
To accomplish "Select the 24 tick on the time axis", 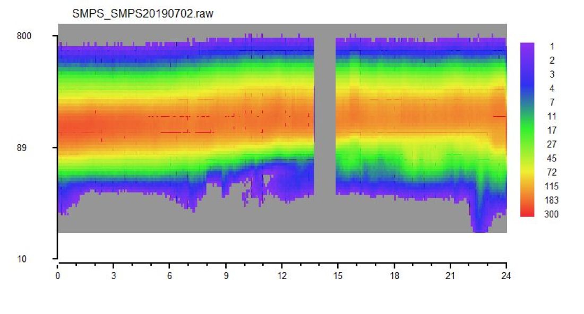I will 506,276.
